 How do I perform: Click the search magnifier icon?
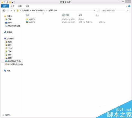coord(127,11)
